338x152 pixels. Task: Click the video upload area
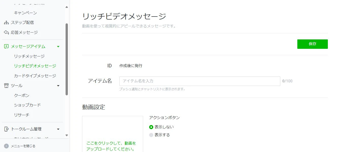pos(113,134)
